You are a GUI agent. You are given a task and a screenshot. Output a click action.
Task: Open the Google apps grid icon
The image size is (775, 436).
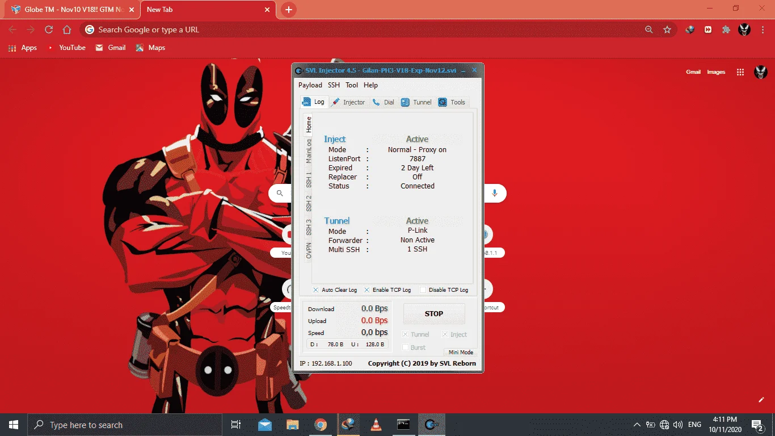740,72
